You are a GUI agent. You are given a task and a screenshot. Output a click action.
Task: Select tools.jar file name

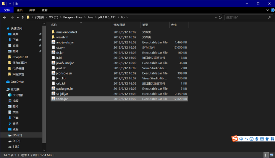pos(62,99)
